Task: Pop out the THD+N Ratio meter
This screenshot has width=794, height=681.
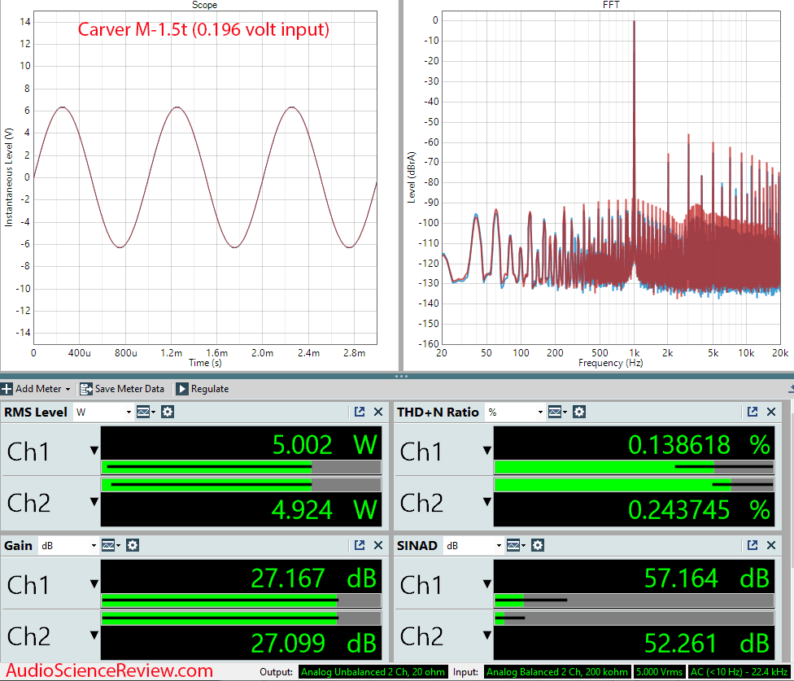Action: pyautogui.click(x=753, y=412)
